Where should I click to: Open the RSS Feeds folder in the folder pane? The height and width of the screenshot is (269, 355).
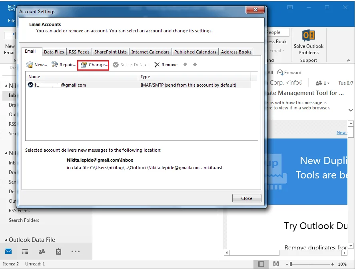coord(19,211)
